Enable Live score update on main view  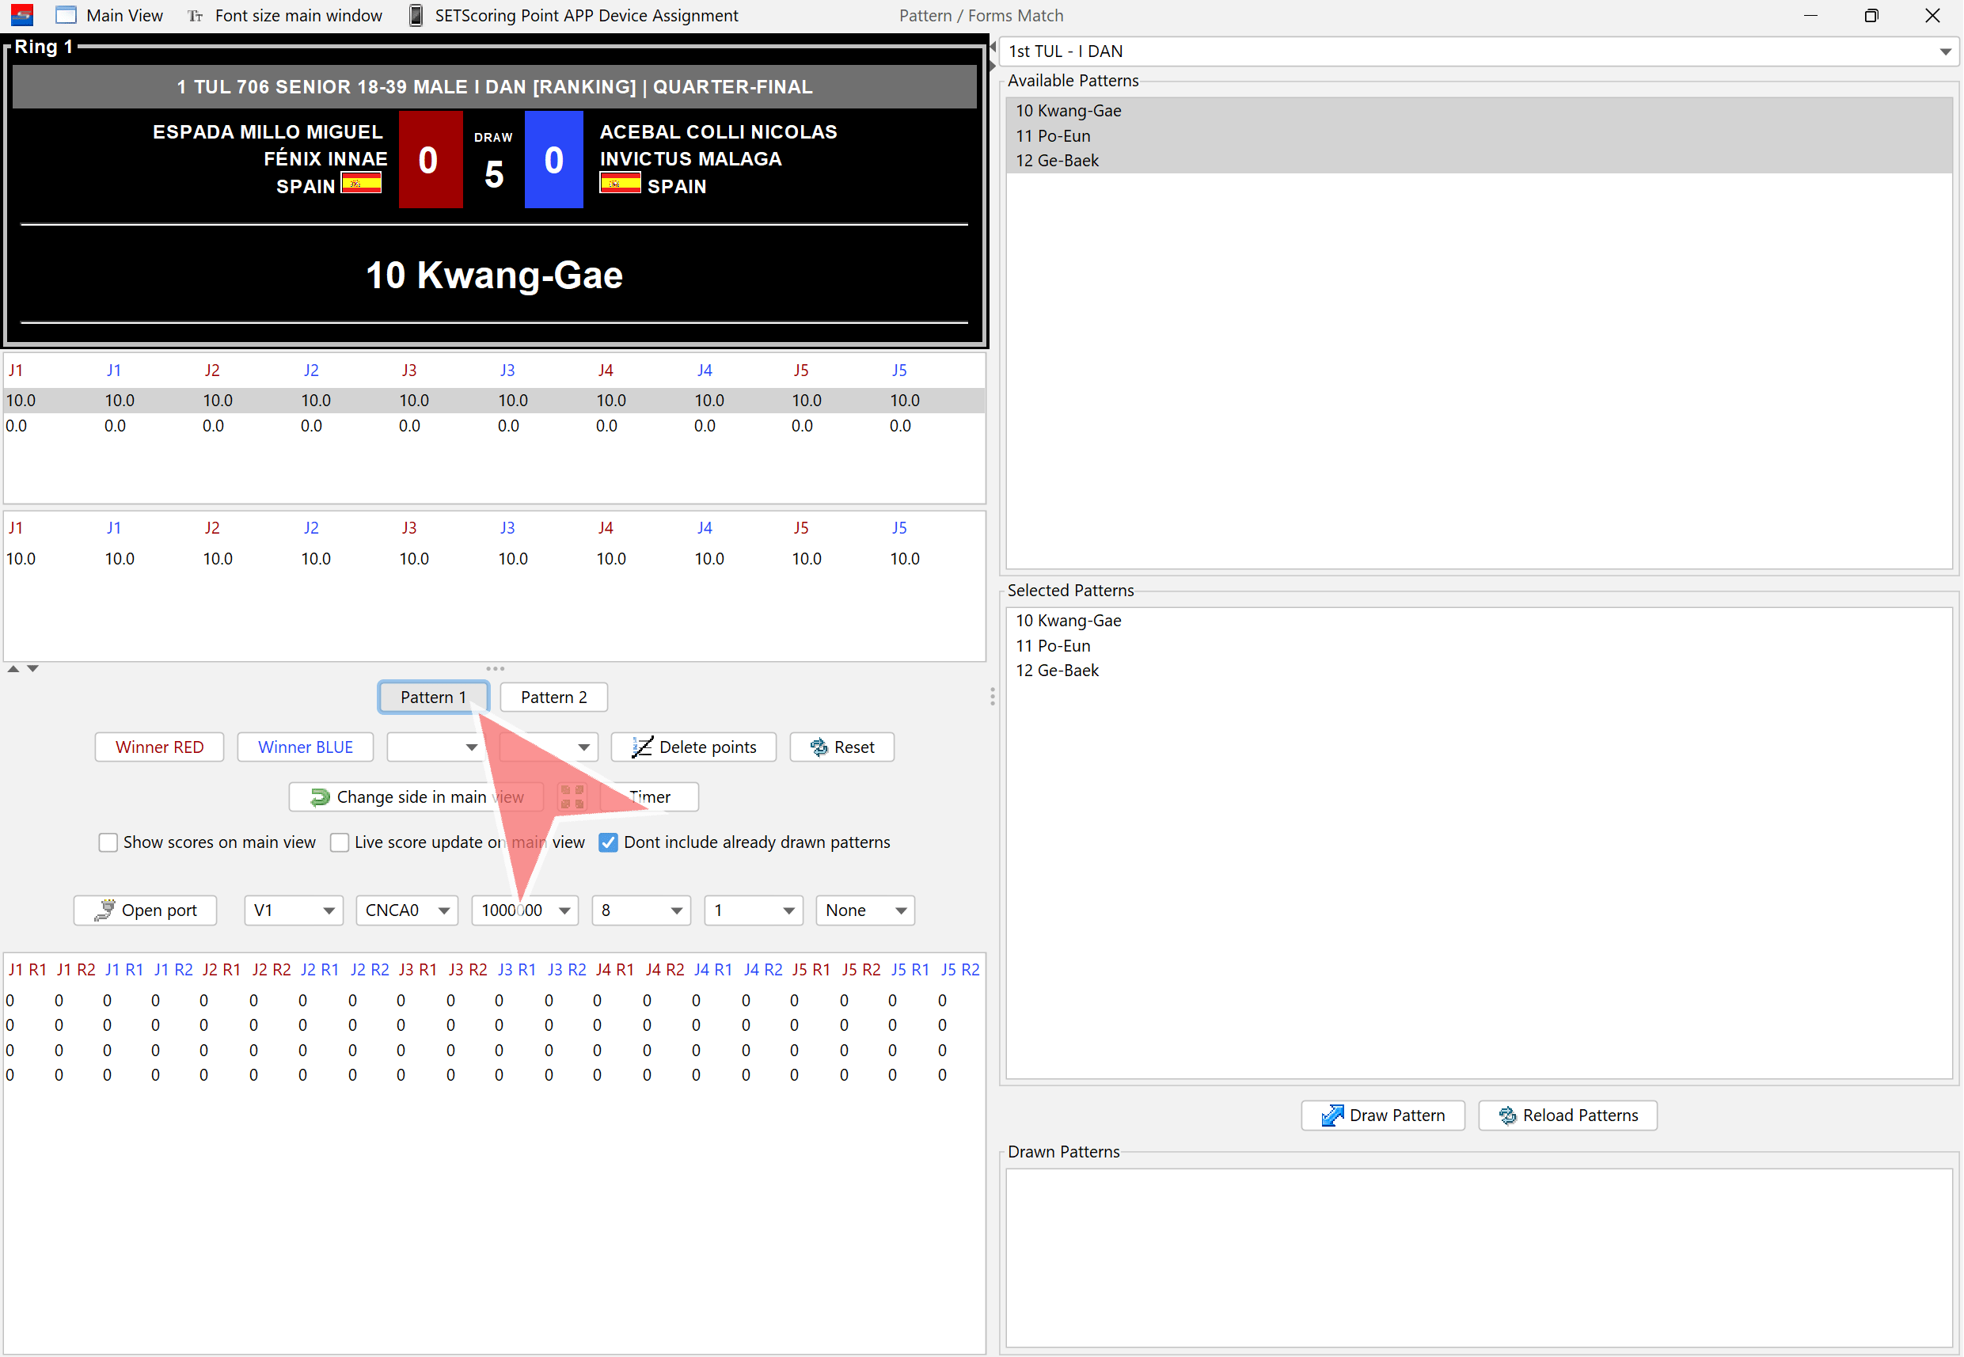[x=340, y=842]
